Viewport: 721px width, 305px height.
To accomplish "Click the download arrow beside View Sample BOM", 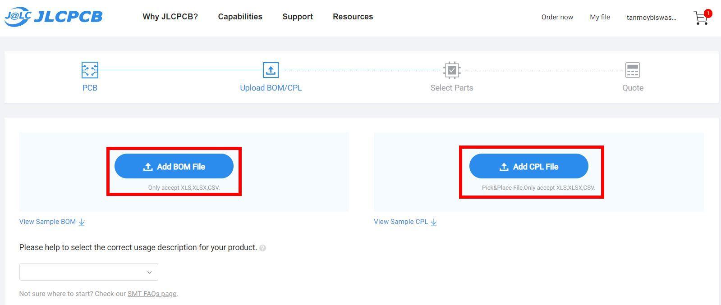I will [82, 222].
